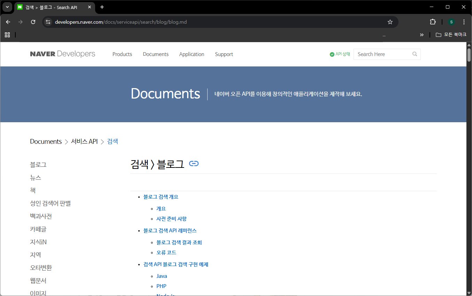Open the PHP example link
This screenshot has width=472, height=296.
(x=161, y=286)
